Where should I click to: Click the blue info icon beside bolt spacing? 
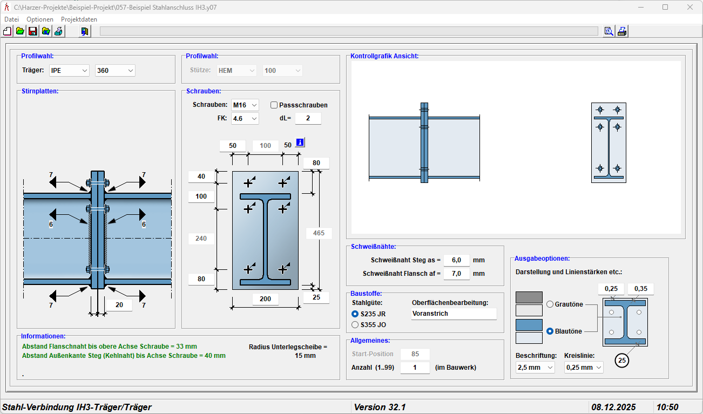pos(300,143)
